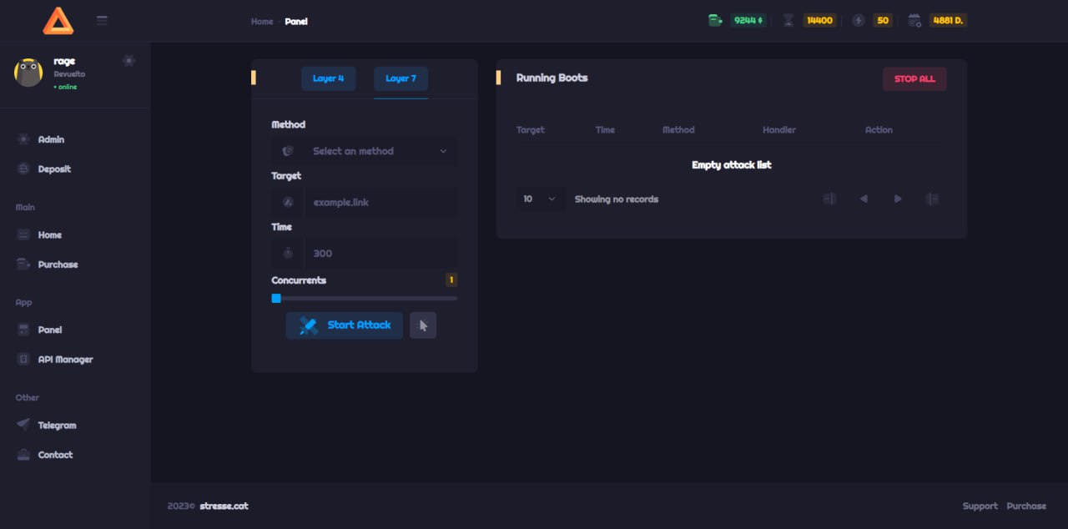Go to API Manager in sidebar

tap(65, 360)
